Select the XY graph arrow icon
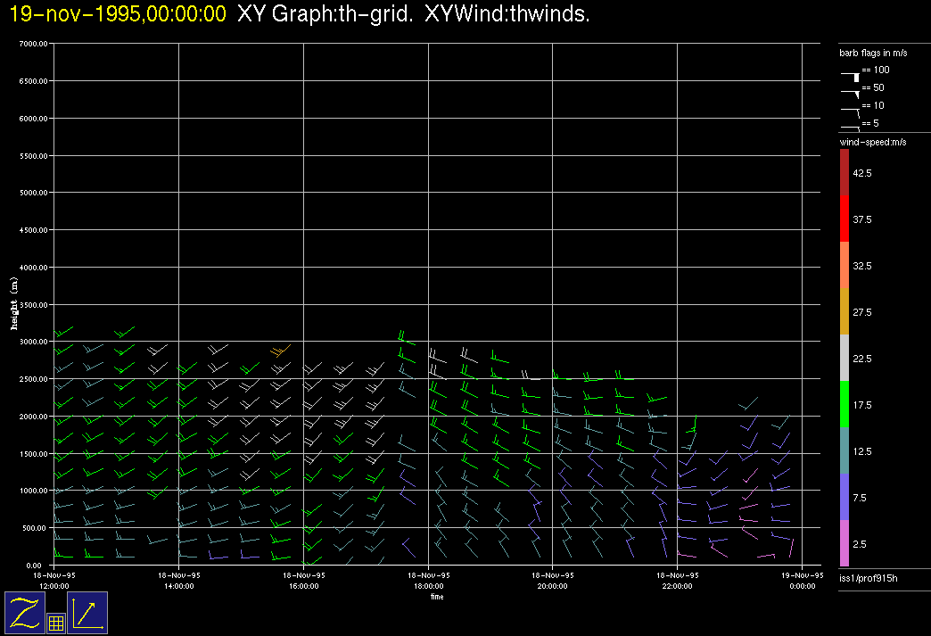 click(87, 612)
